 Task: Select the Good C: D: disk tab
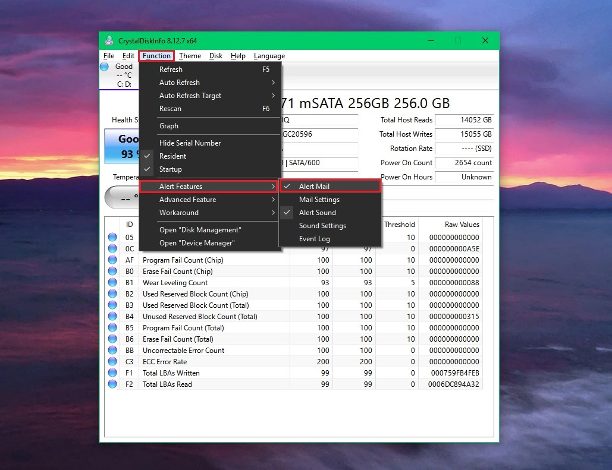120,75
